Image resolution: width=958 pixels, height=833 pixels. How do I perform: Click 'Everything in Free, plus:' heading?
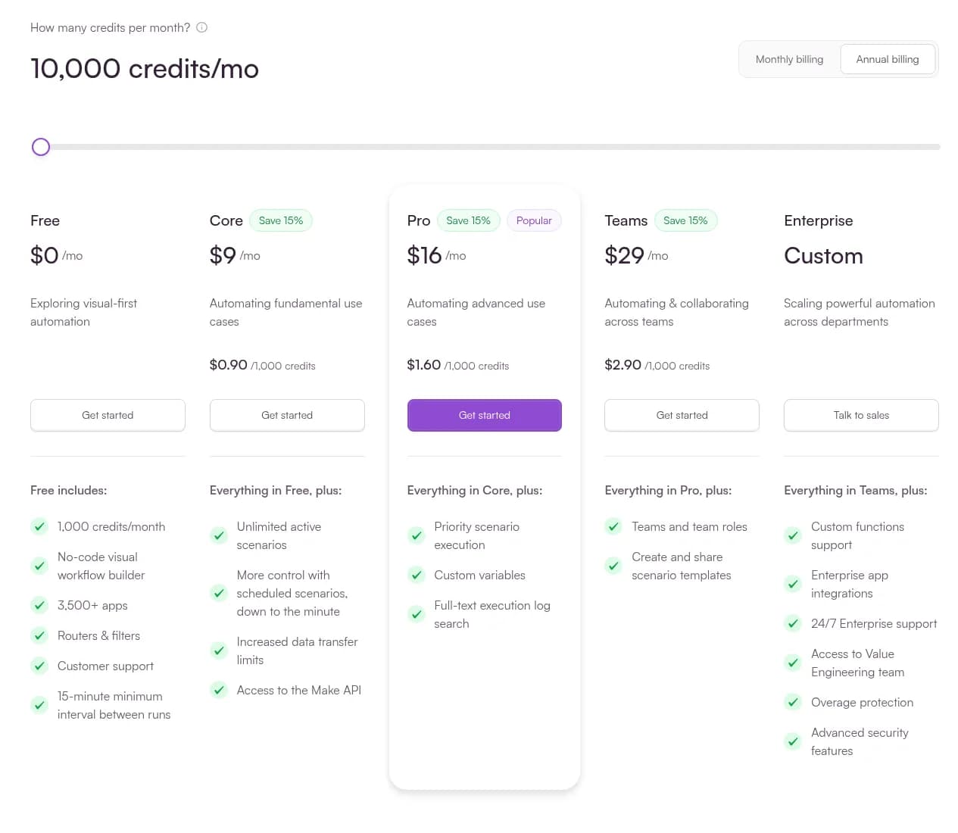coord(276,490)
